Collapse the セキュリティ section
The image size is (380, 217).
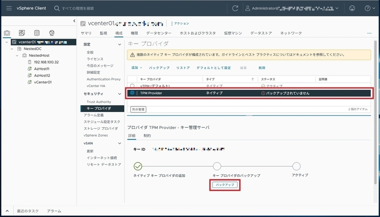(x=120, y=94)
